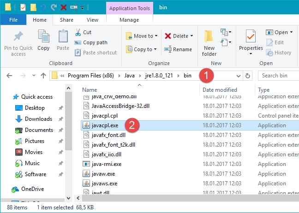Select the javacpl.exe file
Viewport: 299px width, 213px height.
coord(190,125)
